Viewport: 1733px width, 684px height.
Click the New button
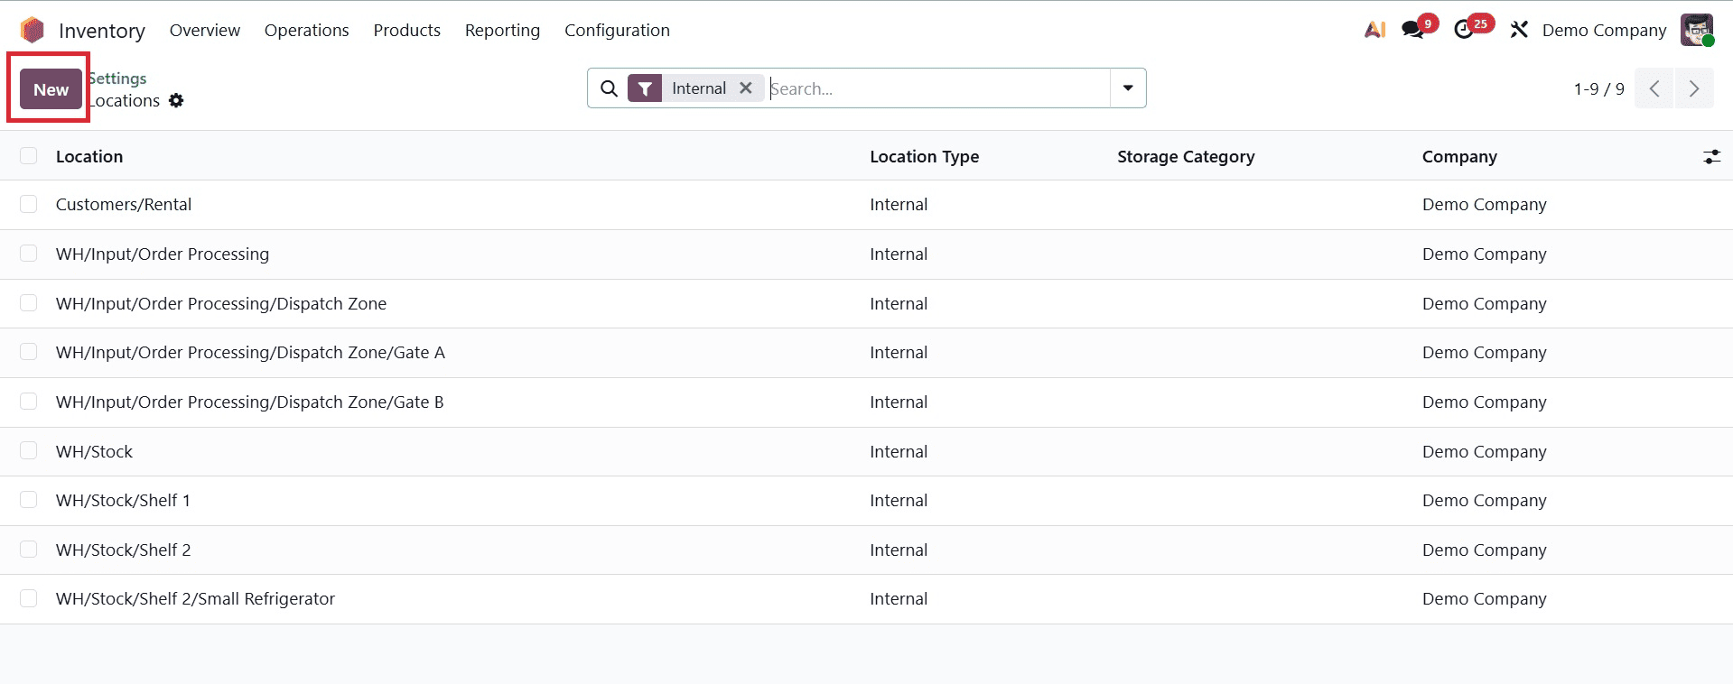[x=51, y=89]
